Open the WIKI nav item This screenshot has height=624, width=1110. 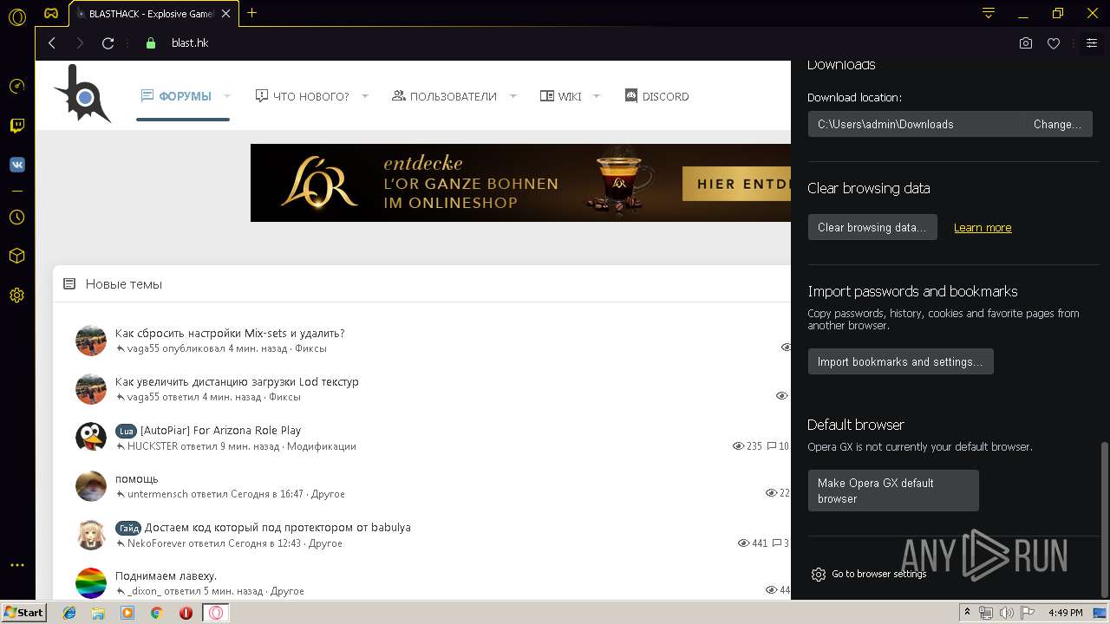561,96
